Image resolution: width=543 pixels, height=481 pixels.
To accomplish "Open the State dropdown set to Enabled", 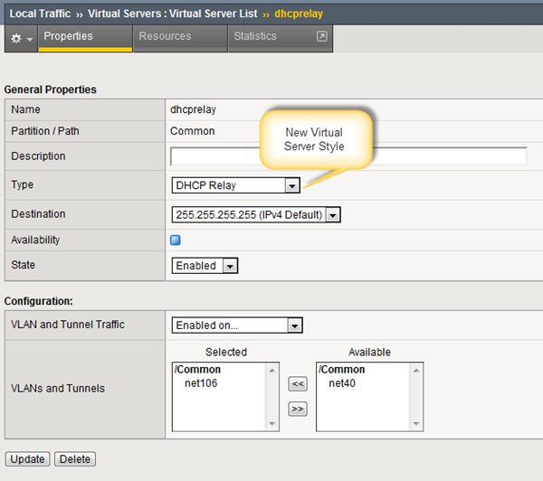I will pos(205,266).
